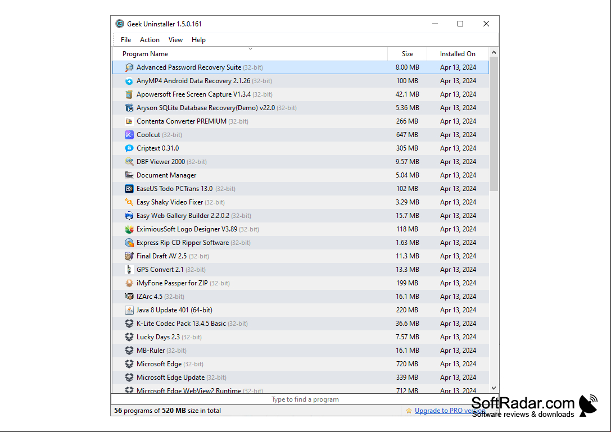
Task: Click the Geek Uninstaller title bar logo
Action: (120, 24)
